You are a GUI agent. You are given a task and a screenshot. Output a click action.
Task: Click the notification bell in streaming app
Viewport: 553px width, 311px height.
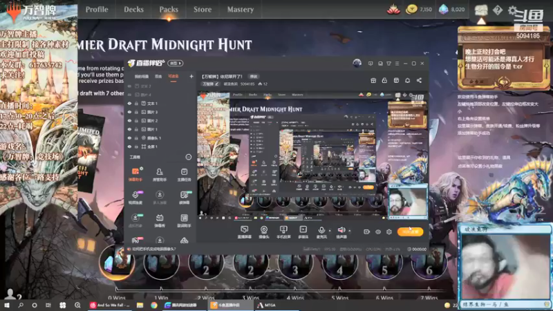pyautogui.click(x=407, y=80)
